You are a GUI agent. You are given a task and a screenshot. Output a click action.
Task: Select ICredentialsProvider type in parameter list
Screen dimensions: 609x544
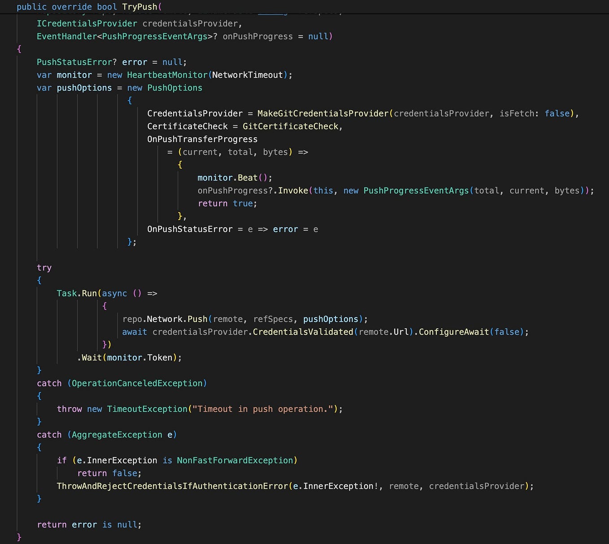(87, 23)
